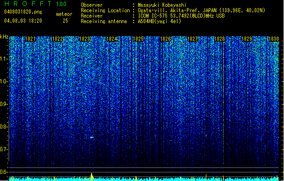Click the meteor count 25
This screenshot has height=181, width=284.
(x=65, y=21)
